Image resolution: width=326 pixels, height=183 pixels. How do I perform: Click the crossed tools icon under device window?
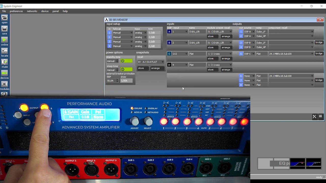pyautogui.click(x=314, y=116)
